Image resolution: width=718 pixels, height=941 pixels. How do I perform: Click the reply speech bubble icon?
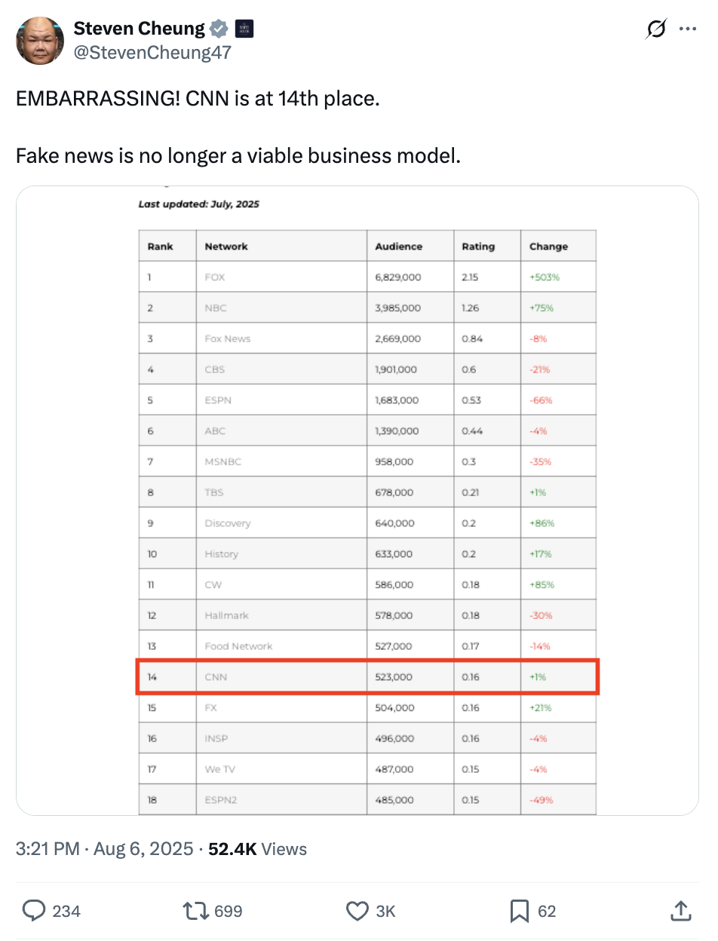(x=34, y=912)
